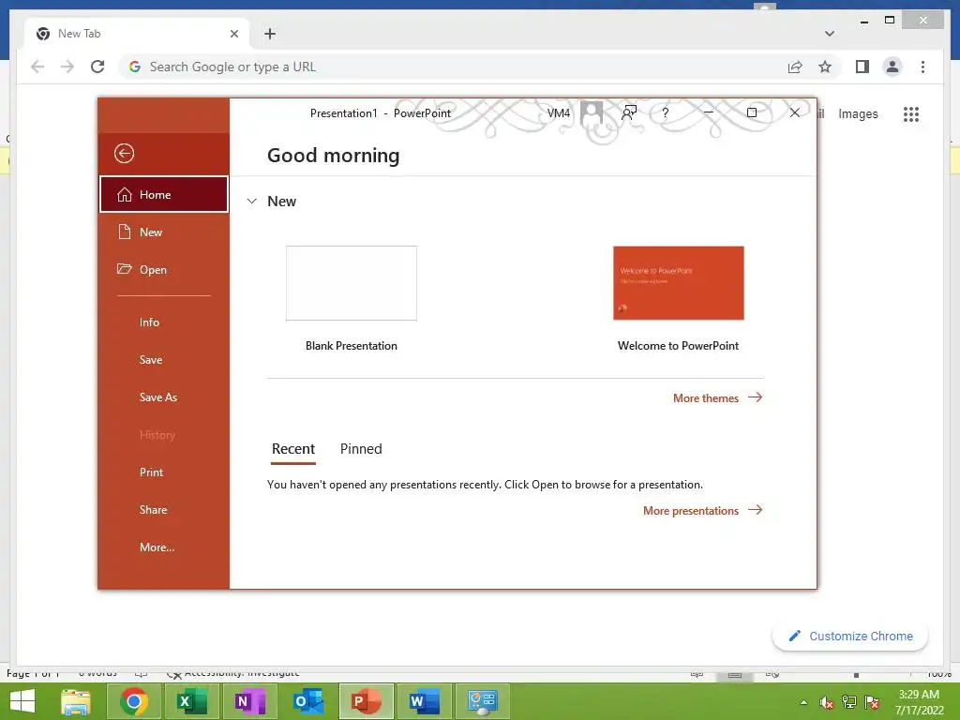Open the Control Panel taskbar icon

[483, 701]
